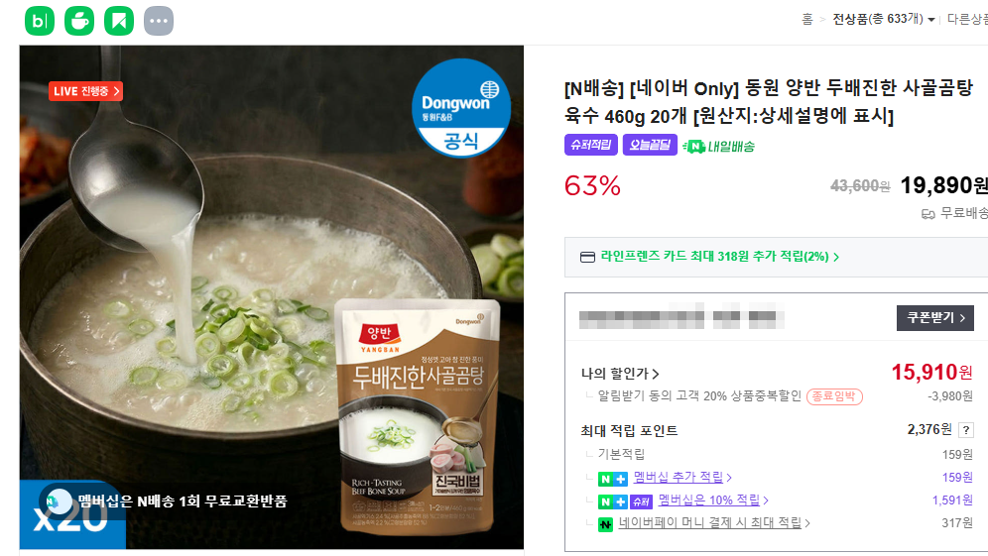Screen dimensions: 988x556
Task: Click the green Naver Blog share icon
Action: [x=40, y=21]
